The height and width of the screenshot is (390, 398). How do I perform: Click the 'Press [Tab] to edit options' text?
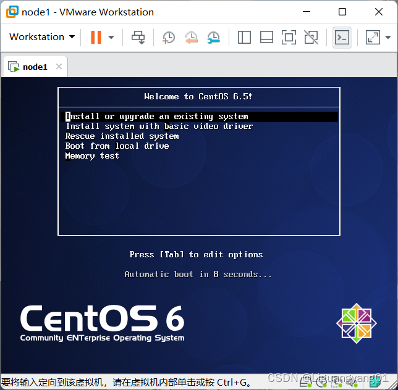tap(196, 254)
